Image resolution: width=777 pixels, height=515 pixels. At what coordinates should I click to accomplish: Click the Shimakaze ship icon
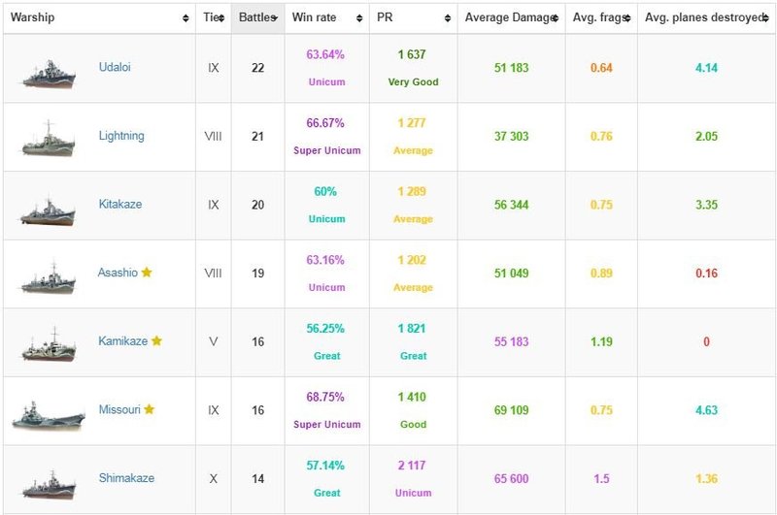pyautogui.click(x=48, y=482)
